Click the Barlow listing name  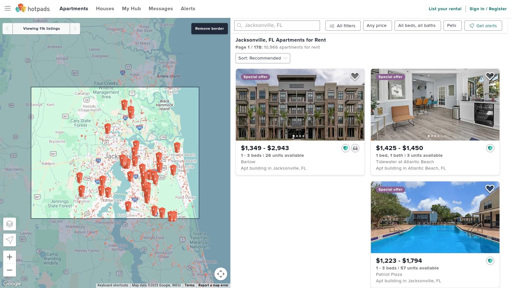pos(248,162)
